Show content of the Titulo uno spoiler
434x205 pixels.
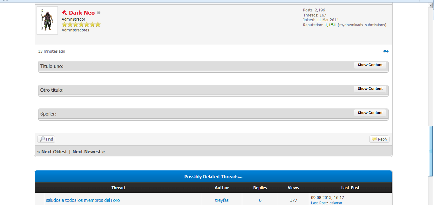pos(370,65)
